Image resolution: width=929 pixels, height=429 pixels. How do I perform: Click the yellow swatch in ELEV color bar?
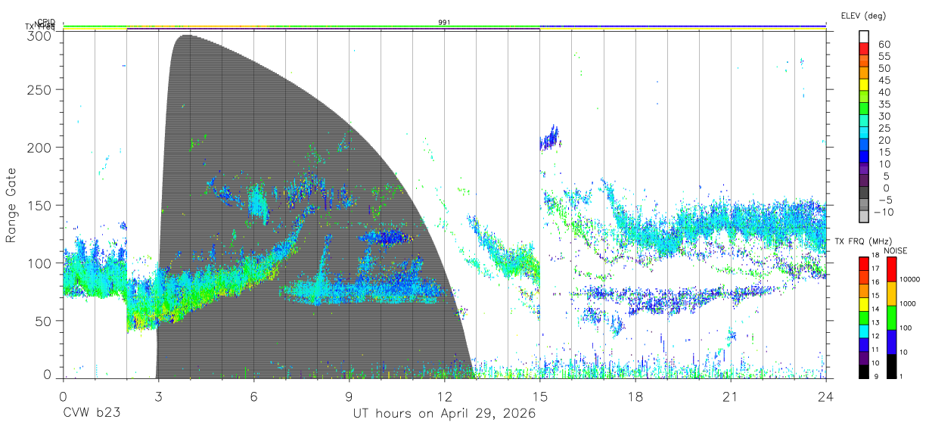tap(865, 85)
